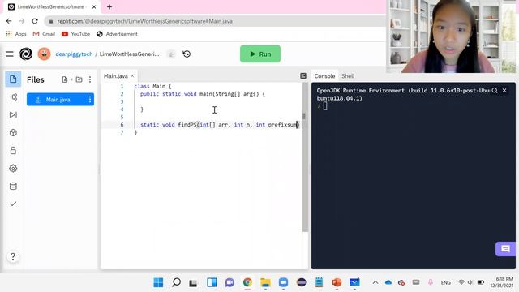Image resolution: width=519 pixels, height=292 pixels.
Task: Add a new file
Action: tap(65, 79)
